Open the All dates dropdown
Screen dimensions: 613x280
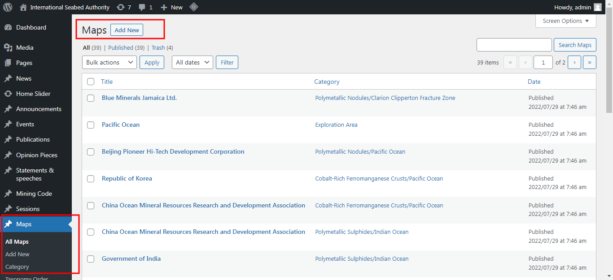[x=193, y=62]
